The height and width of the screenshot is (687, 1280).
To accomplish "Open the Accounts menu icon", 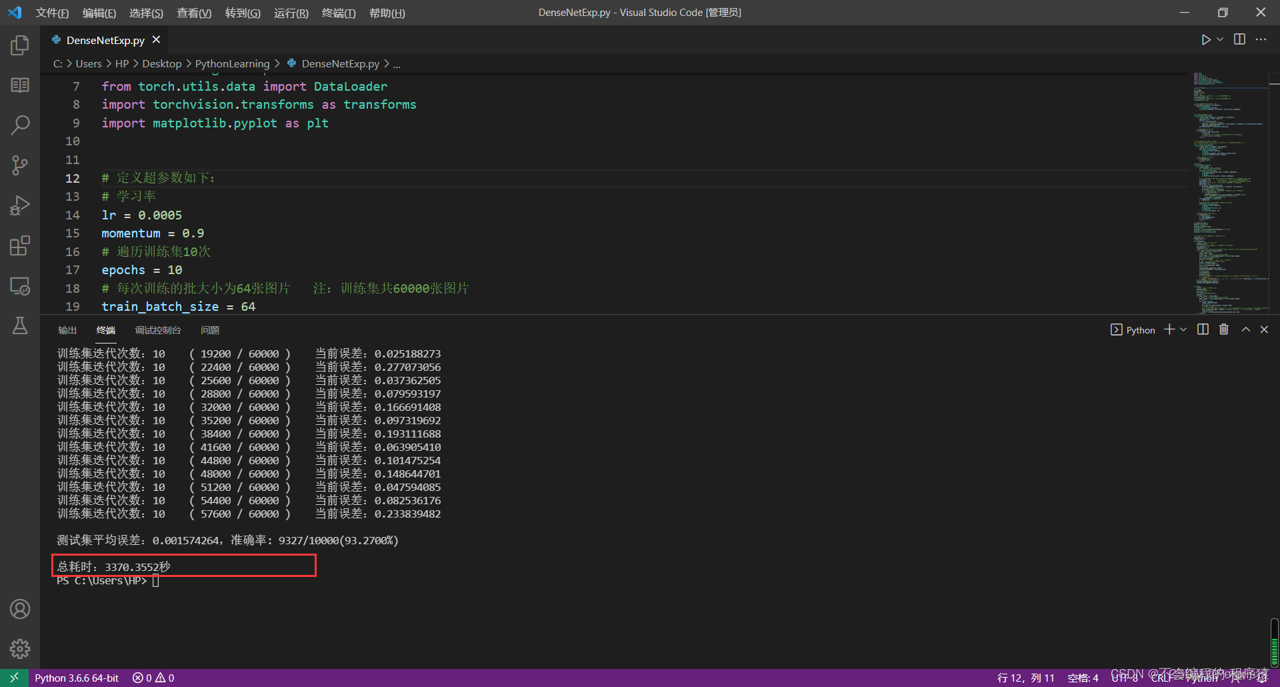I will [x=20, y=609].
